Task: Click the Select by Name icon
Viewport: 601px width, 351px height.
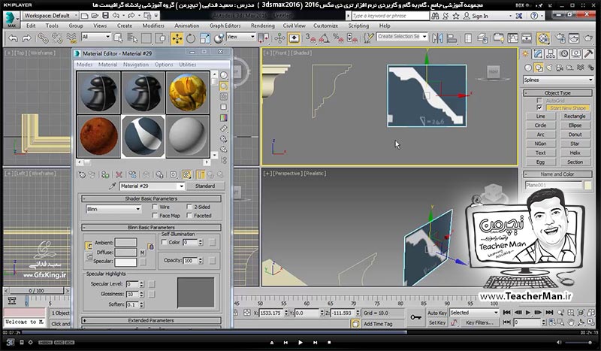Action: point(132,38)
